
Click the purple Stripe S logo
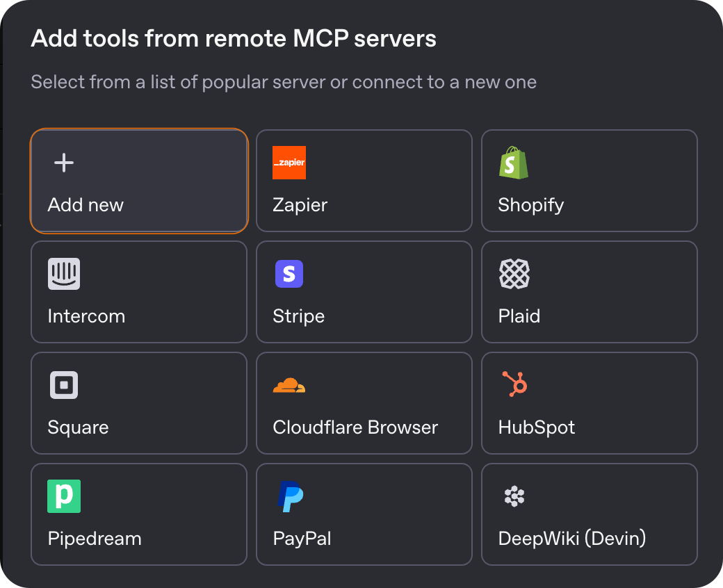[x=289, y=274]
